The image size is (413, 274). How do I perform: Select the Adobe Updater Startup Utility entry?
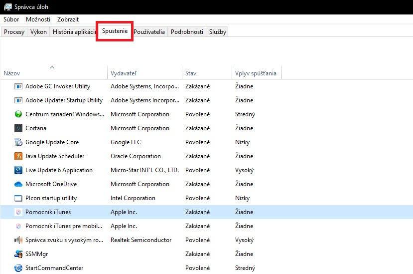coord(206,100)
